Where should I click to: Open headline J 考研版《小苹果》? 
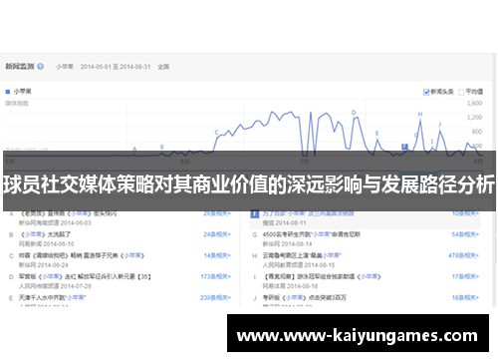304,298
